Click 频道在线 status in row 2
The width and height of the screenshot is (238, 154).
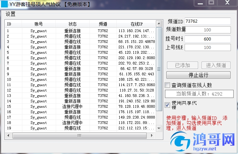coord(73,36)
